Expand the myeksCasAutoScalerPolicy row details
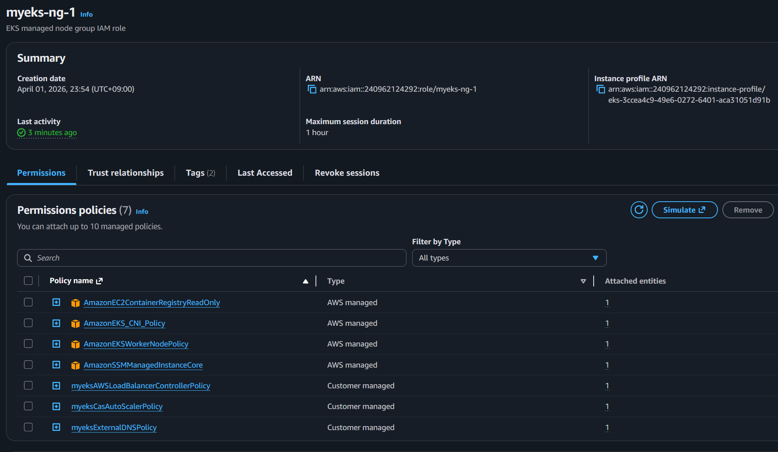 [56, 407]
